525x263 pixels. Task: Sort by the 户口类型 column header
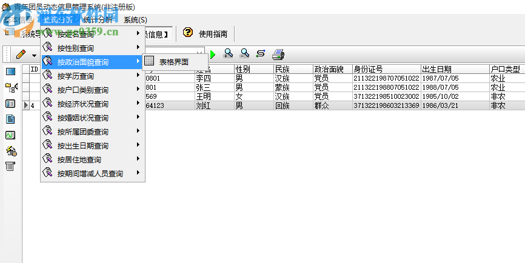point(507,69)
